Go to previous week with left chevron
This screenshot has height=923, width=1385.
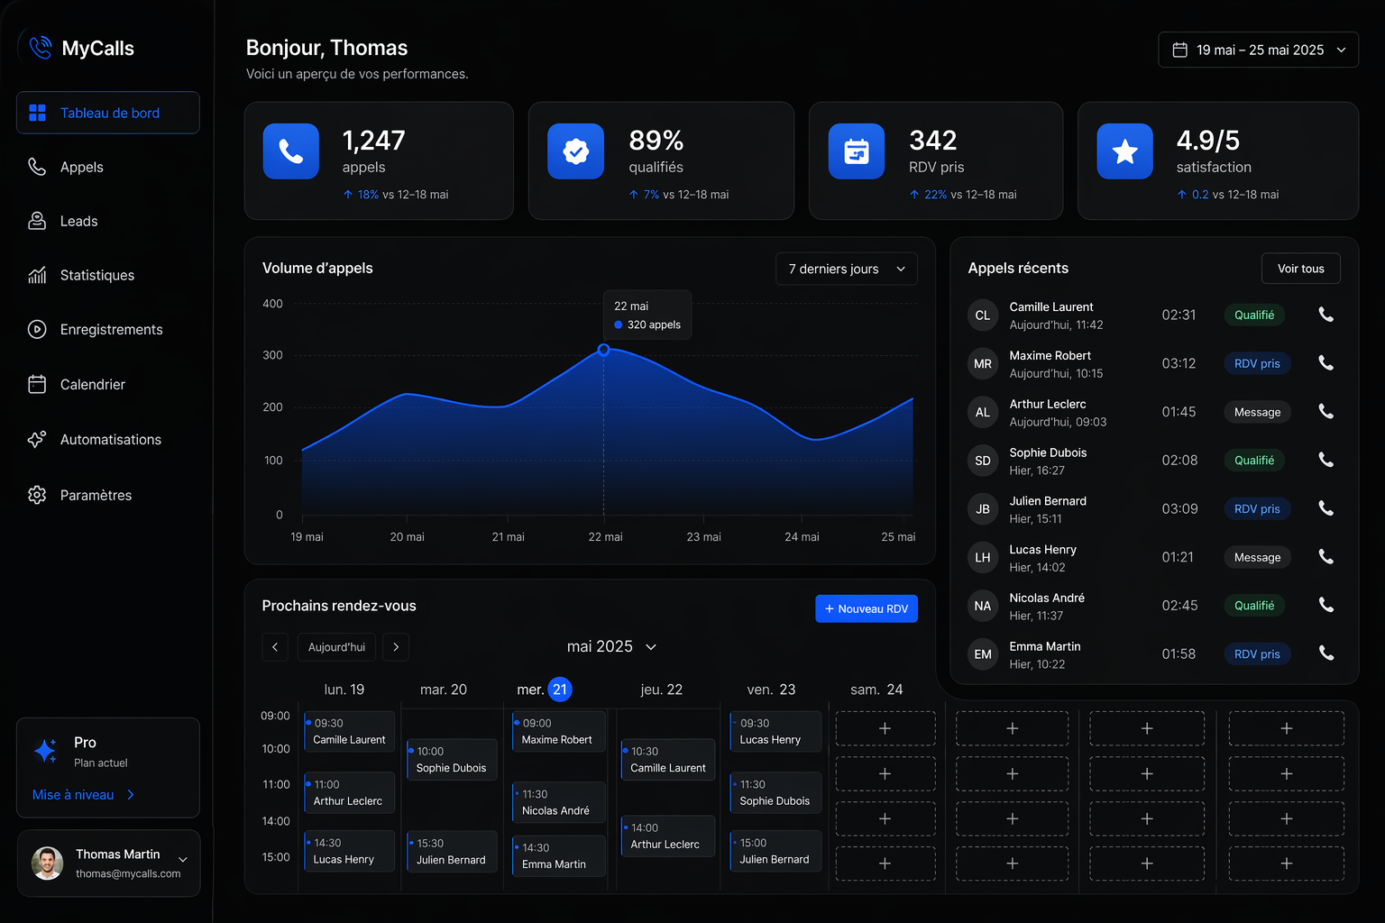click(x=275, y=647)
